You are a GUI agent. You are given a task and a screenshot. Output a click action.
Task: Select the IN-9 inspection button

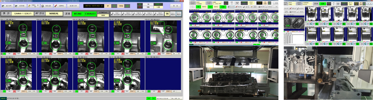[x=173, y=14]
